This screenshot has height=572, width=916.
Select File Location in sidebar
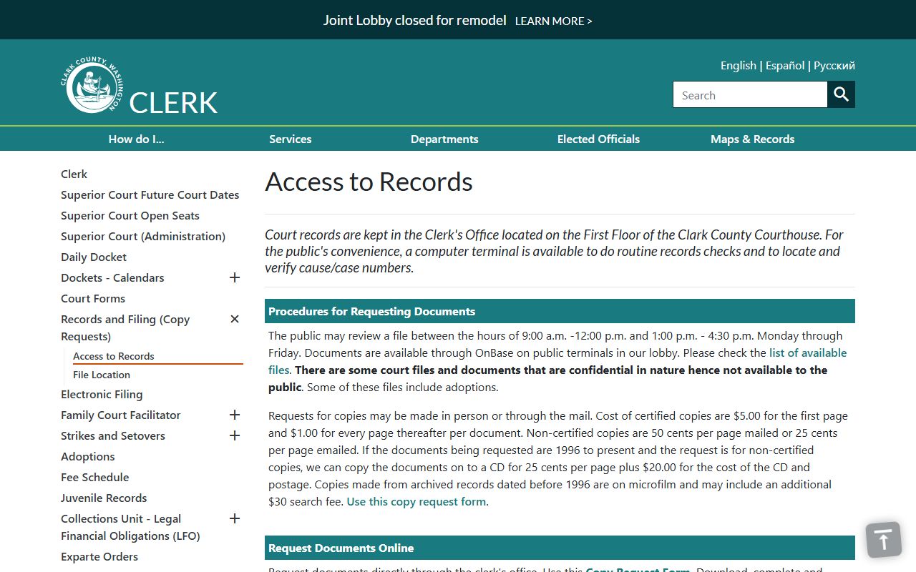pos(102,375)
